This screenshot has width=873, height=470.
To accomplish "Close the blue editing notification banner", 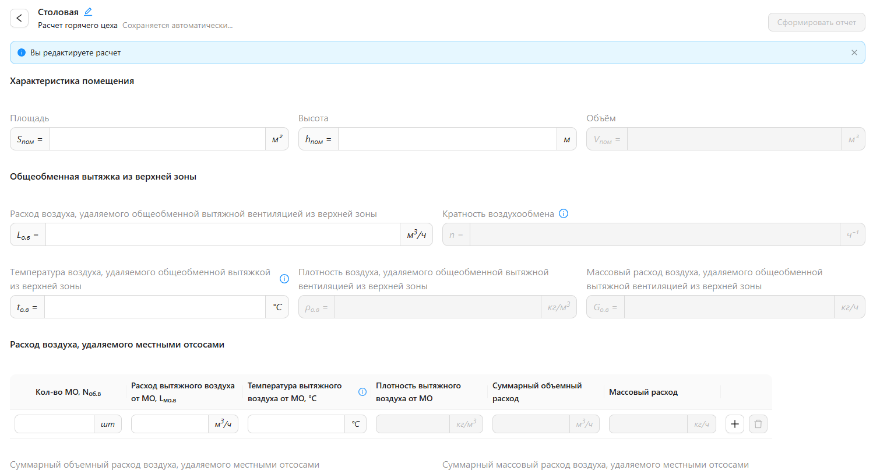I will 854,52.
